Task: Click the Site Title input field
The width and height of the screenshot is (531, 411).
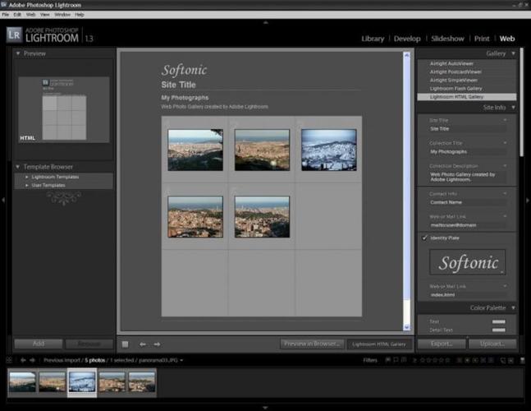Action: (467, 129)
